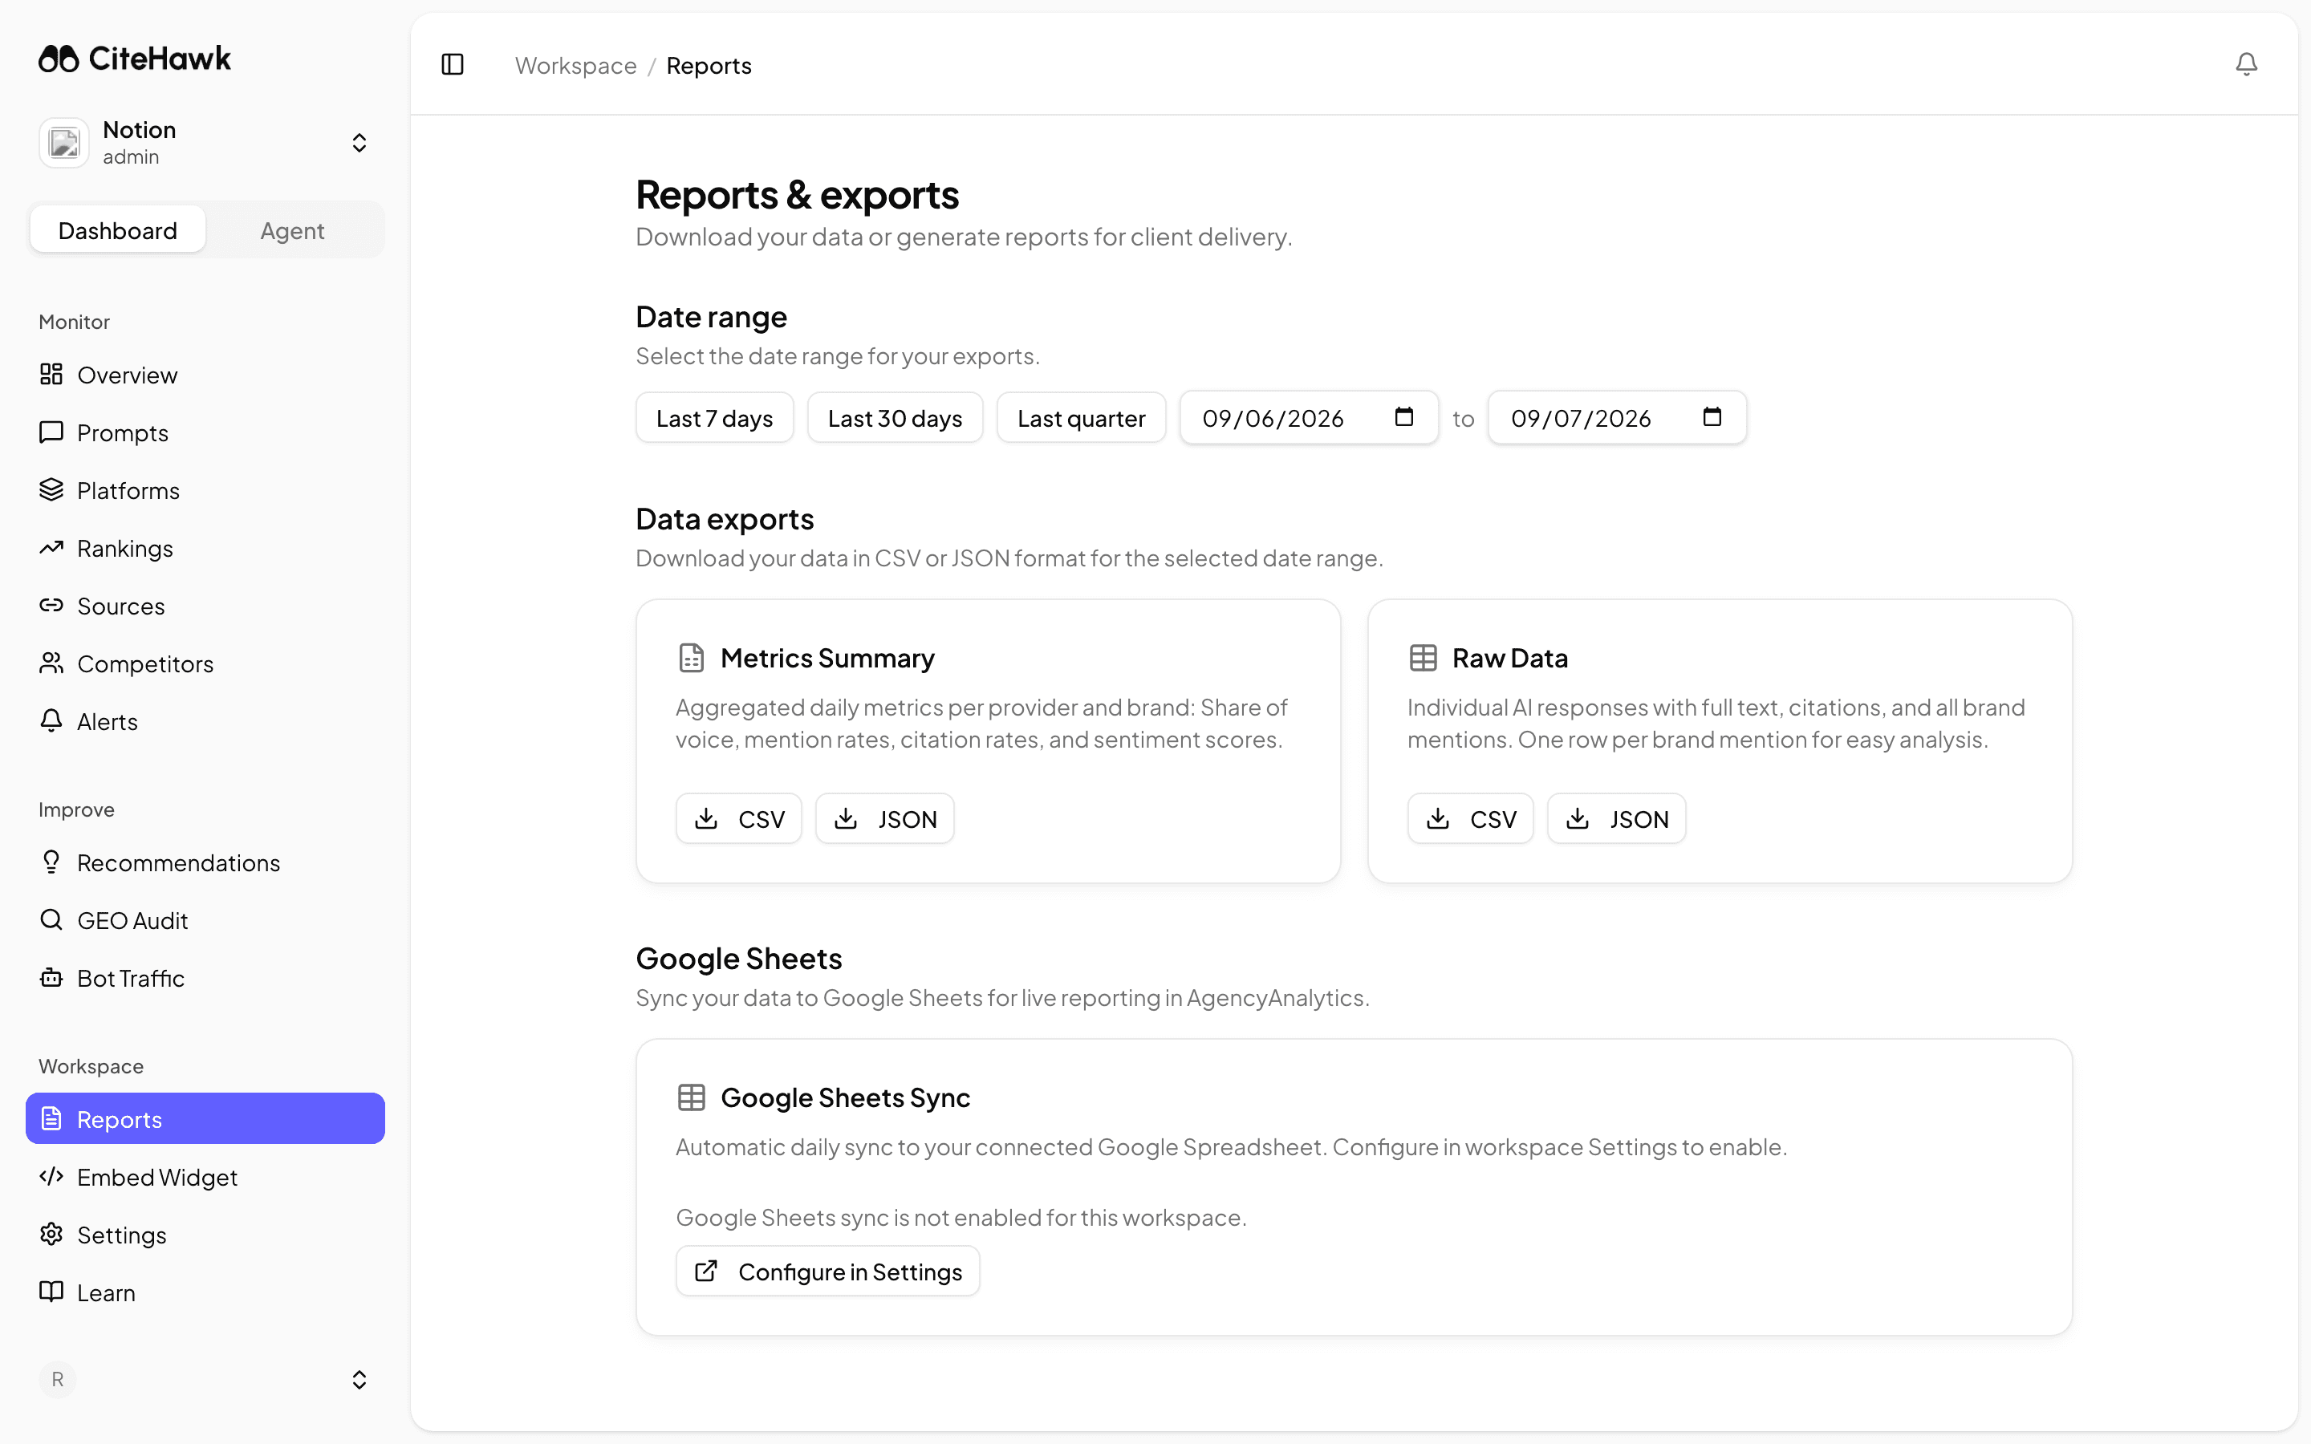Go to Platforms page
The image size is (2311, 1444).
[x=205, y=491]
